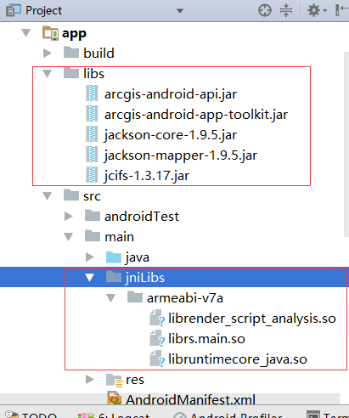The height and width of the screenshot is (418, 349).
Task: Collapse the jniLibs folder arrow
Action: tap(90, 278)
